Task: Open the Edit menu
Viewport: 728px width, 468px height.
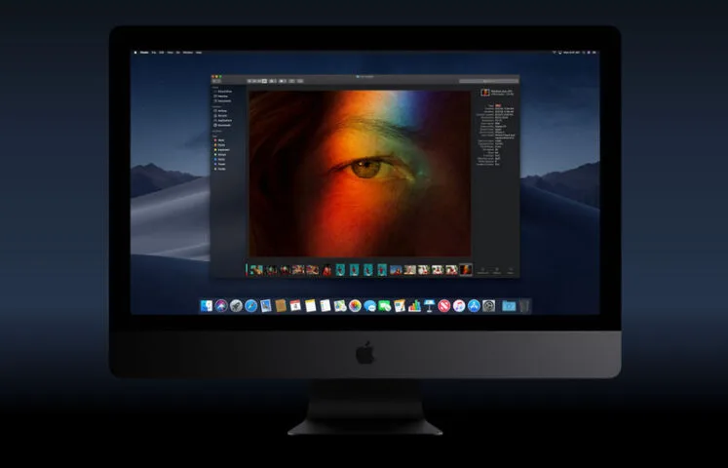Action: (162, 53)
